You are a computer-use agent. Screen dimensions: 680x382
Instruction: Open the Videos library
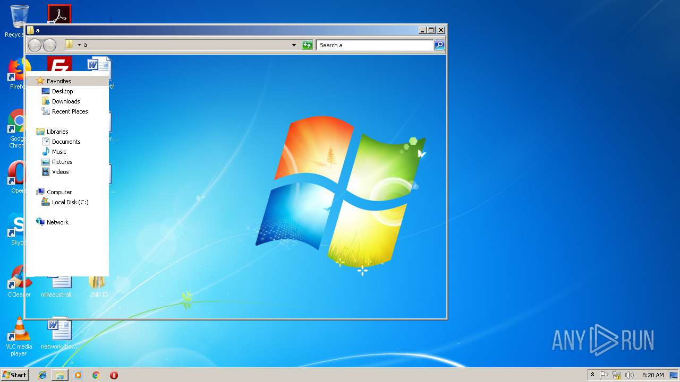click(61, 172)
